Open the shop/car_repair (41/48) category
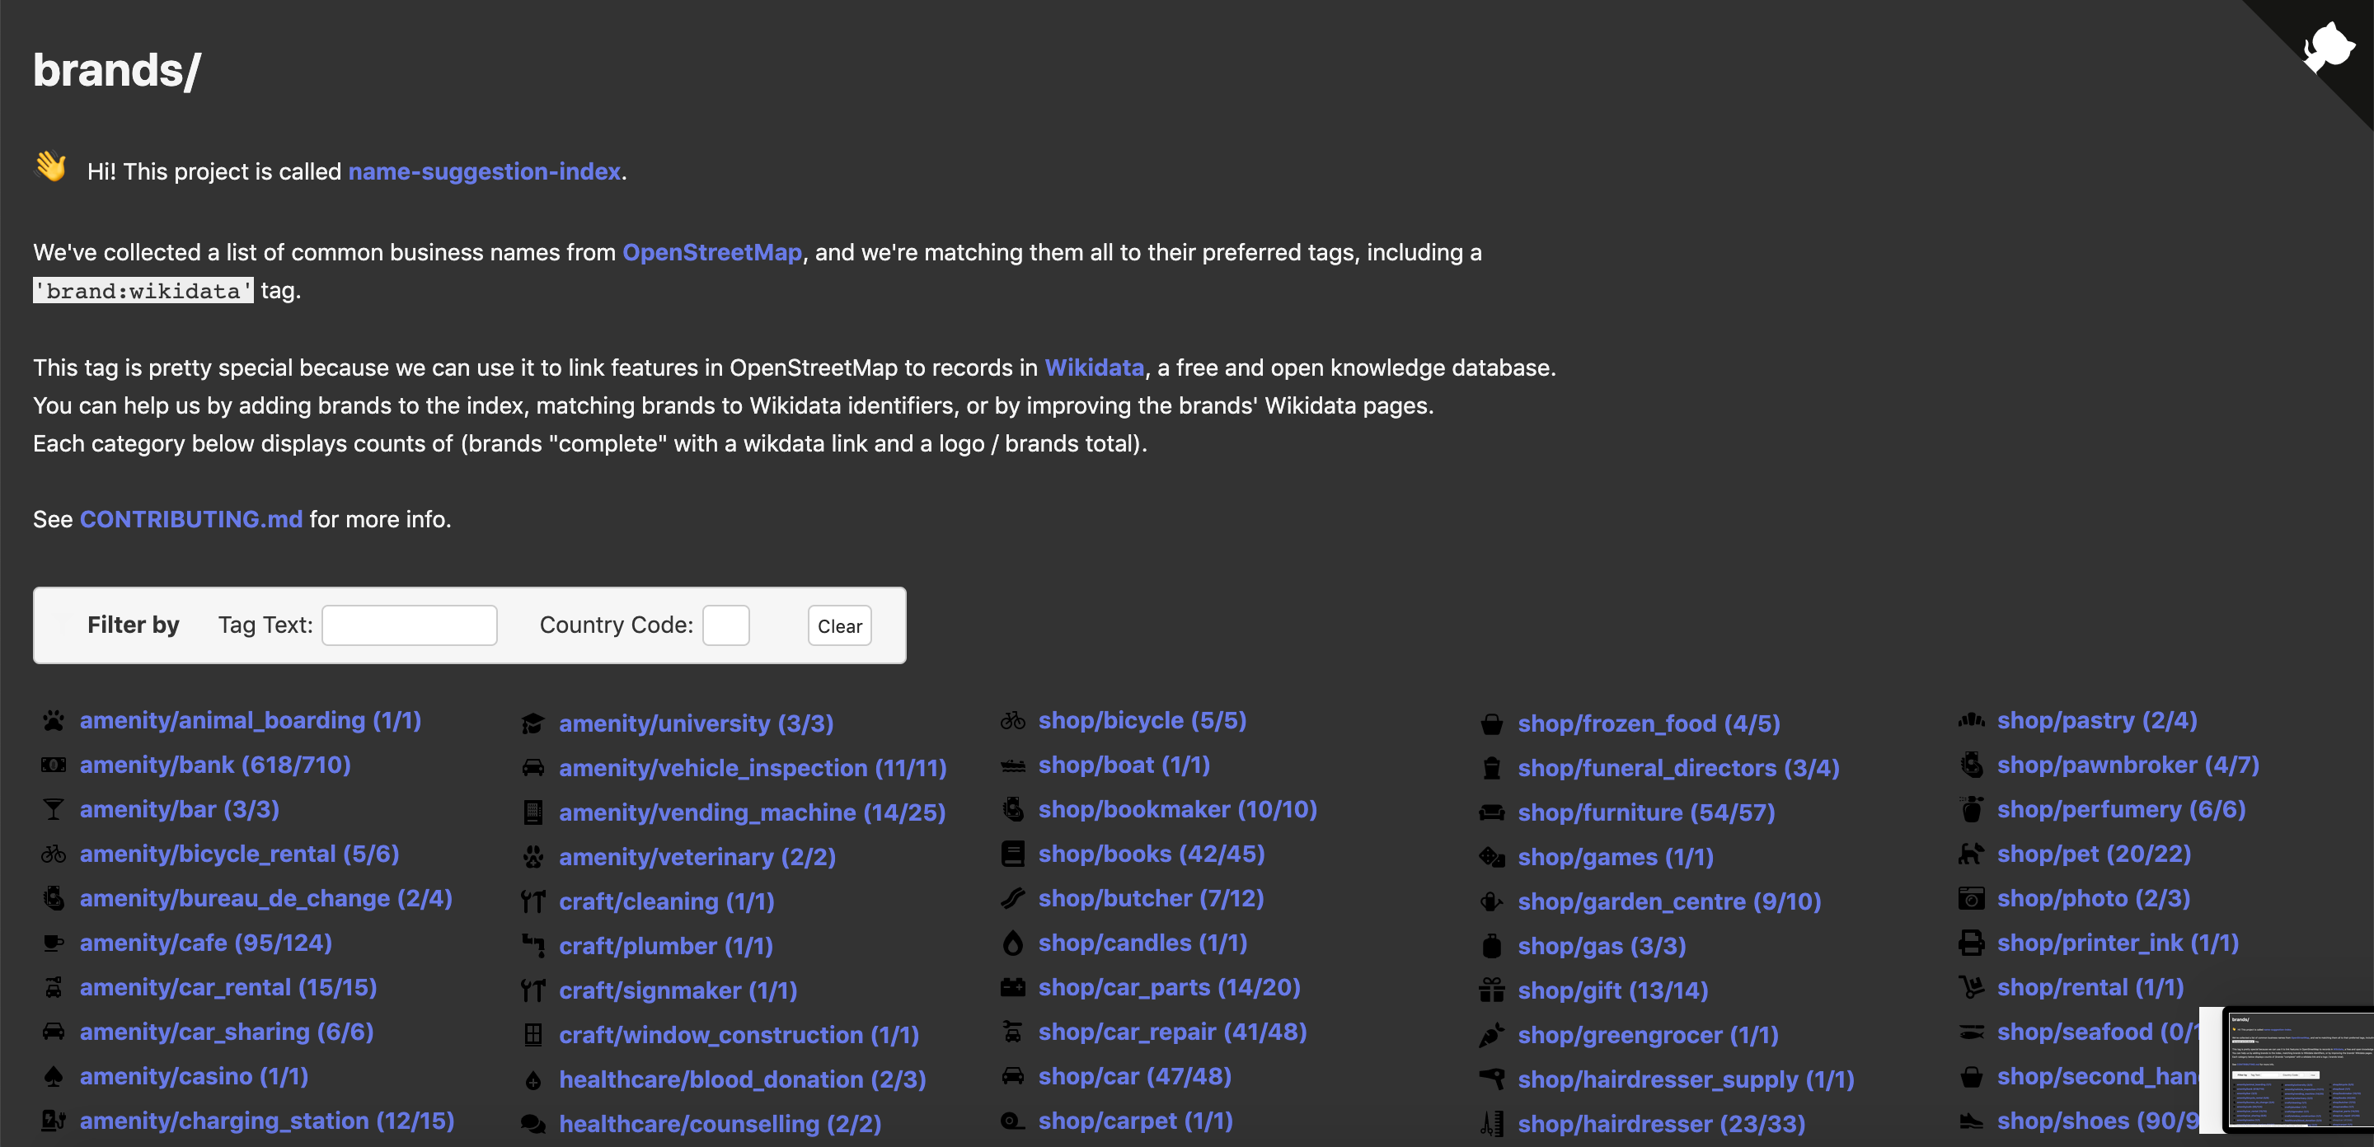The image size is (2374, 1147). tap(1173, 1032)
